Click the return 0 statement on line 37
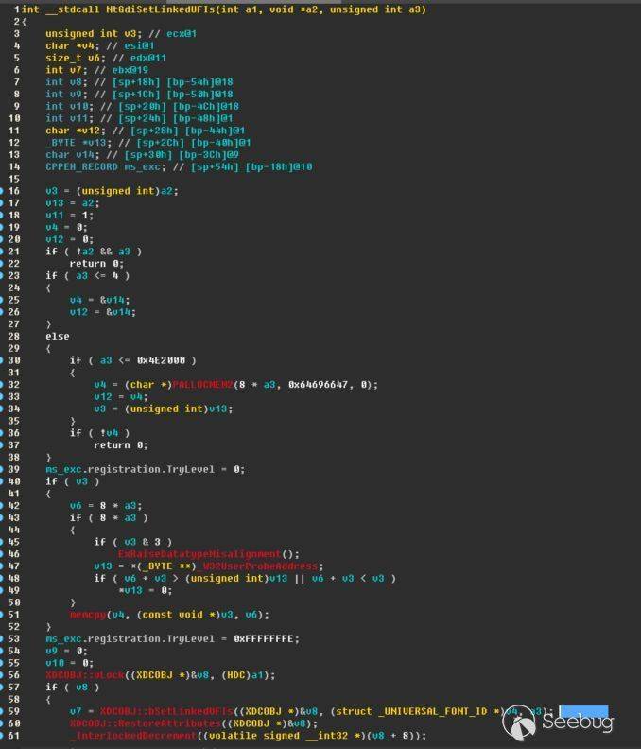This screenshot has height=749, width=641. [x=120, y=445]
